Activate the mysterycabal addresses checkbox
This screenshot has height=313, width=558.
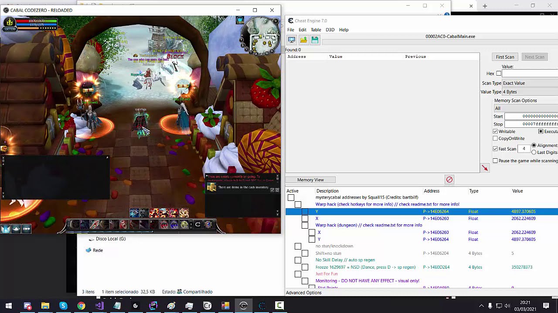tap(291, 197)
